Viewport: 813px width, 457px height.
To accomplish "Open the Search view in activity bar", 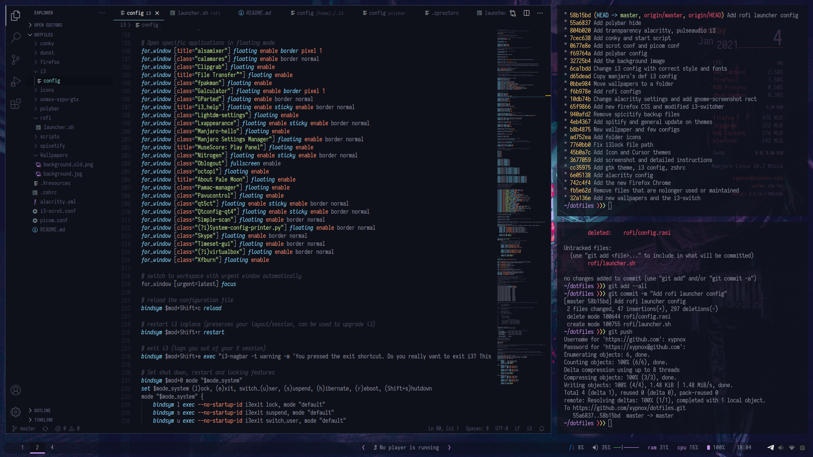I will [x=16, y=38].
